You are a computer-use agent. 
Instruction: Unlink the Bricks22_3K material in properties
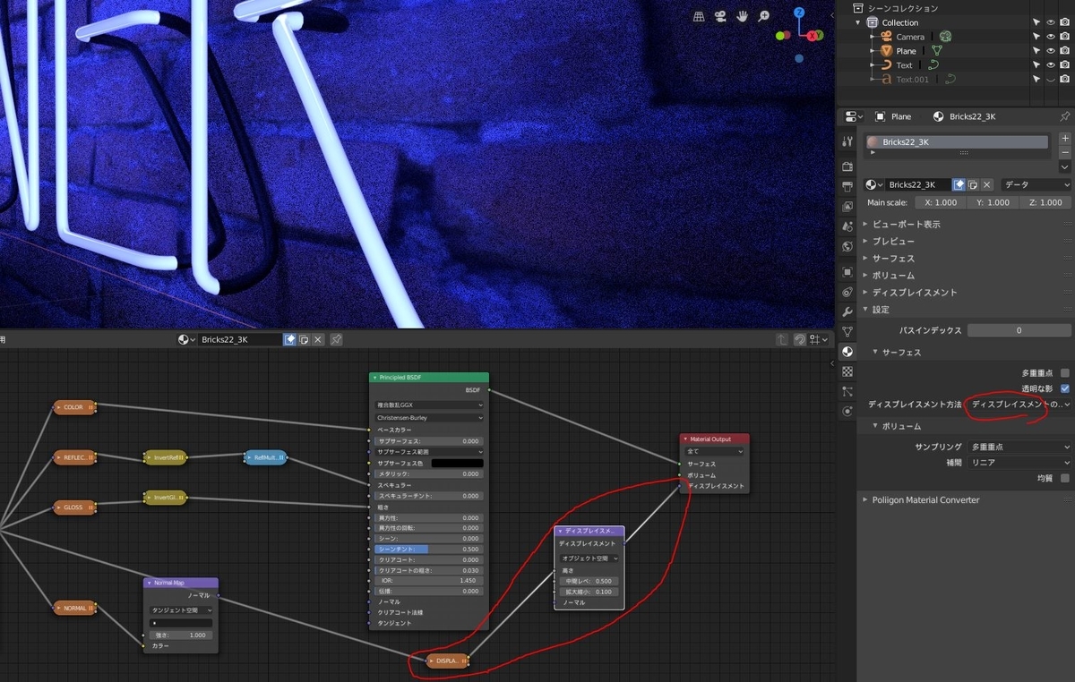(x=986, y=184)
